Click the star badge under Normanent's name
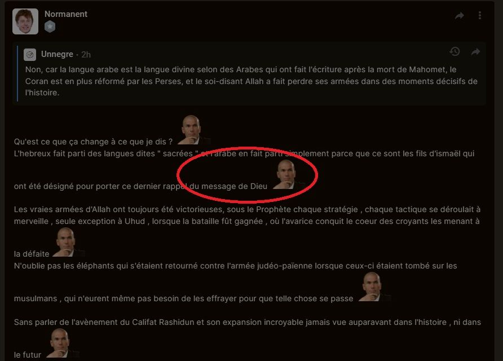The height and width of the screenshot is (361, 503). point(50,27)
